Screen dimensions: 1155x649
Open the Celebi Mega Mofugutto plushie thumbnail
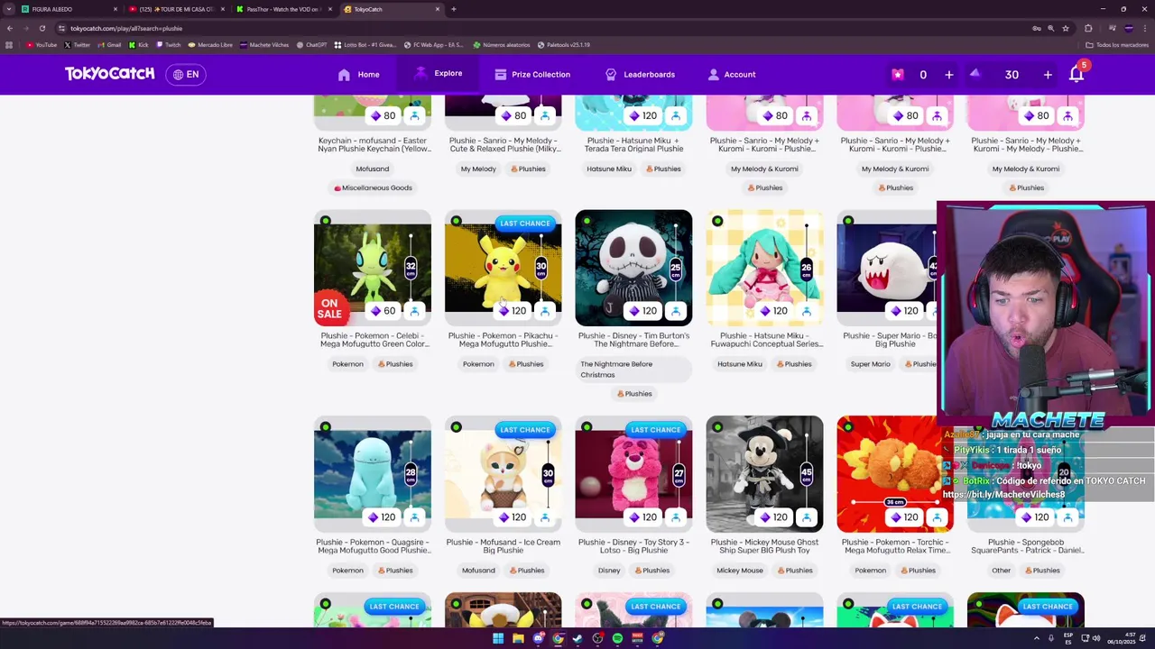[372, 268]
